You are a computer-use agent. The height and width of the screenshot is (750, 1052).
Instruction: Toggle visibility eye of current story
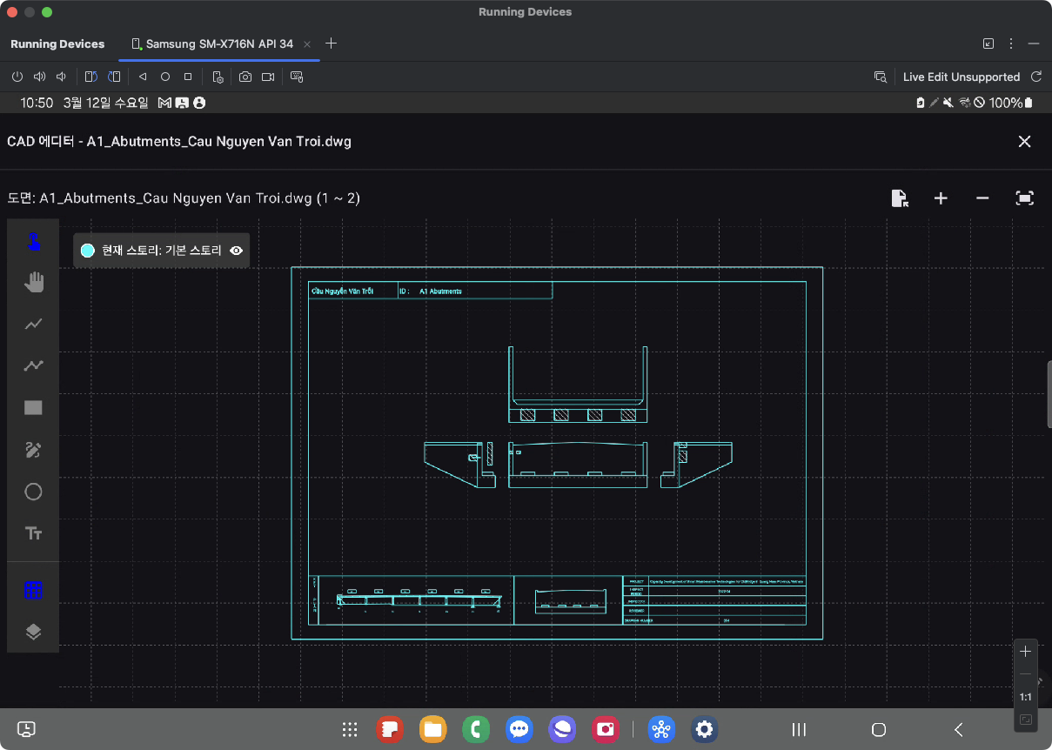[x=236, y=251]
